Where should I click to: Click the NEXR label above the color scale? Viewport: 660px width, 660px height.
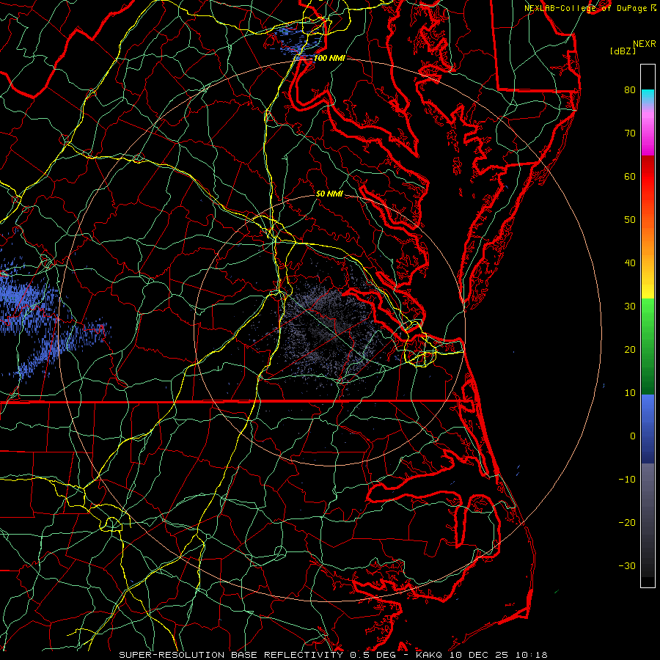pos(644,44)
